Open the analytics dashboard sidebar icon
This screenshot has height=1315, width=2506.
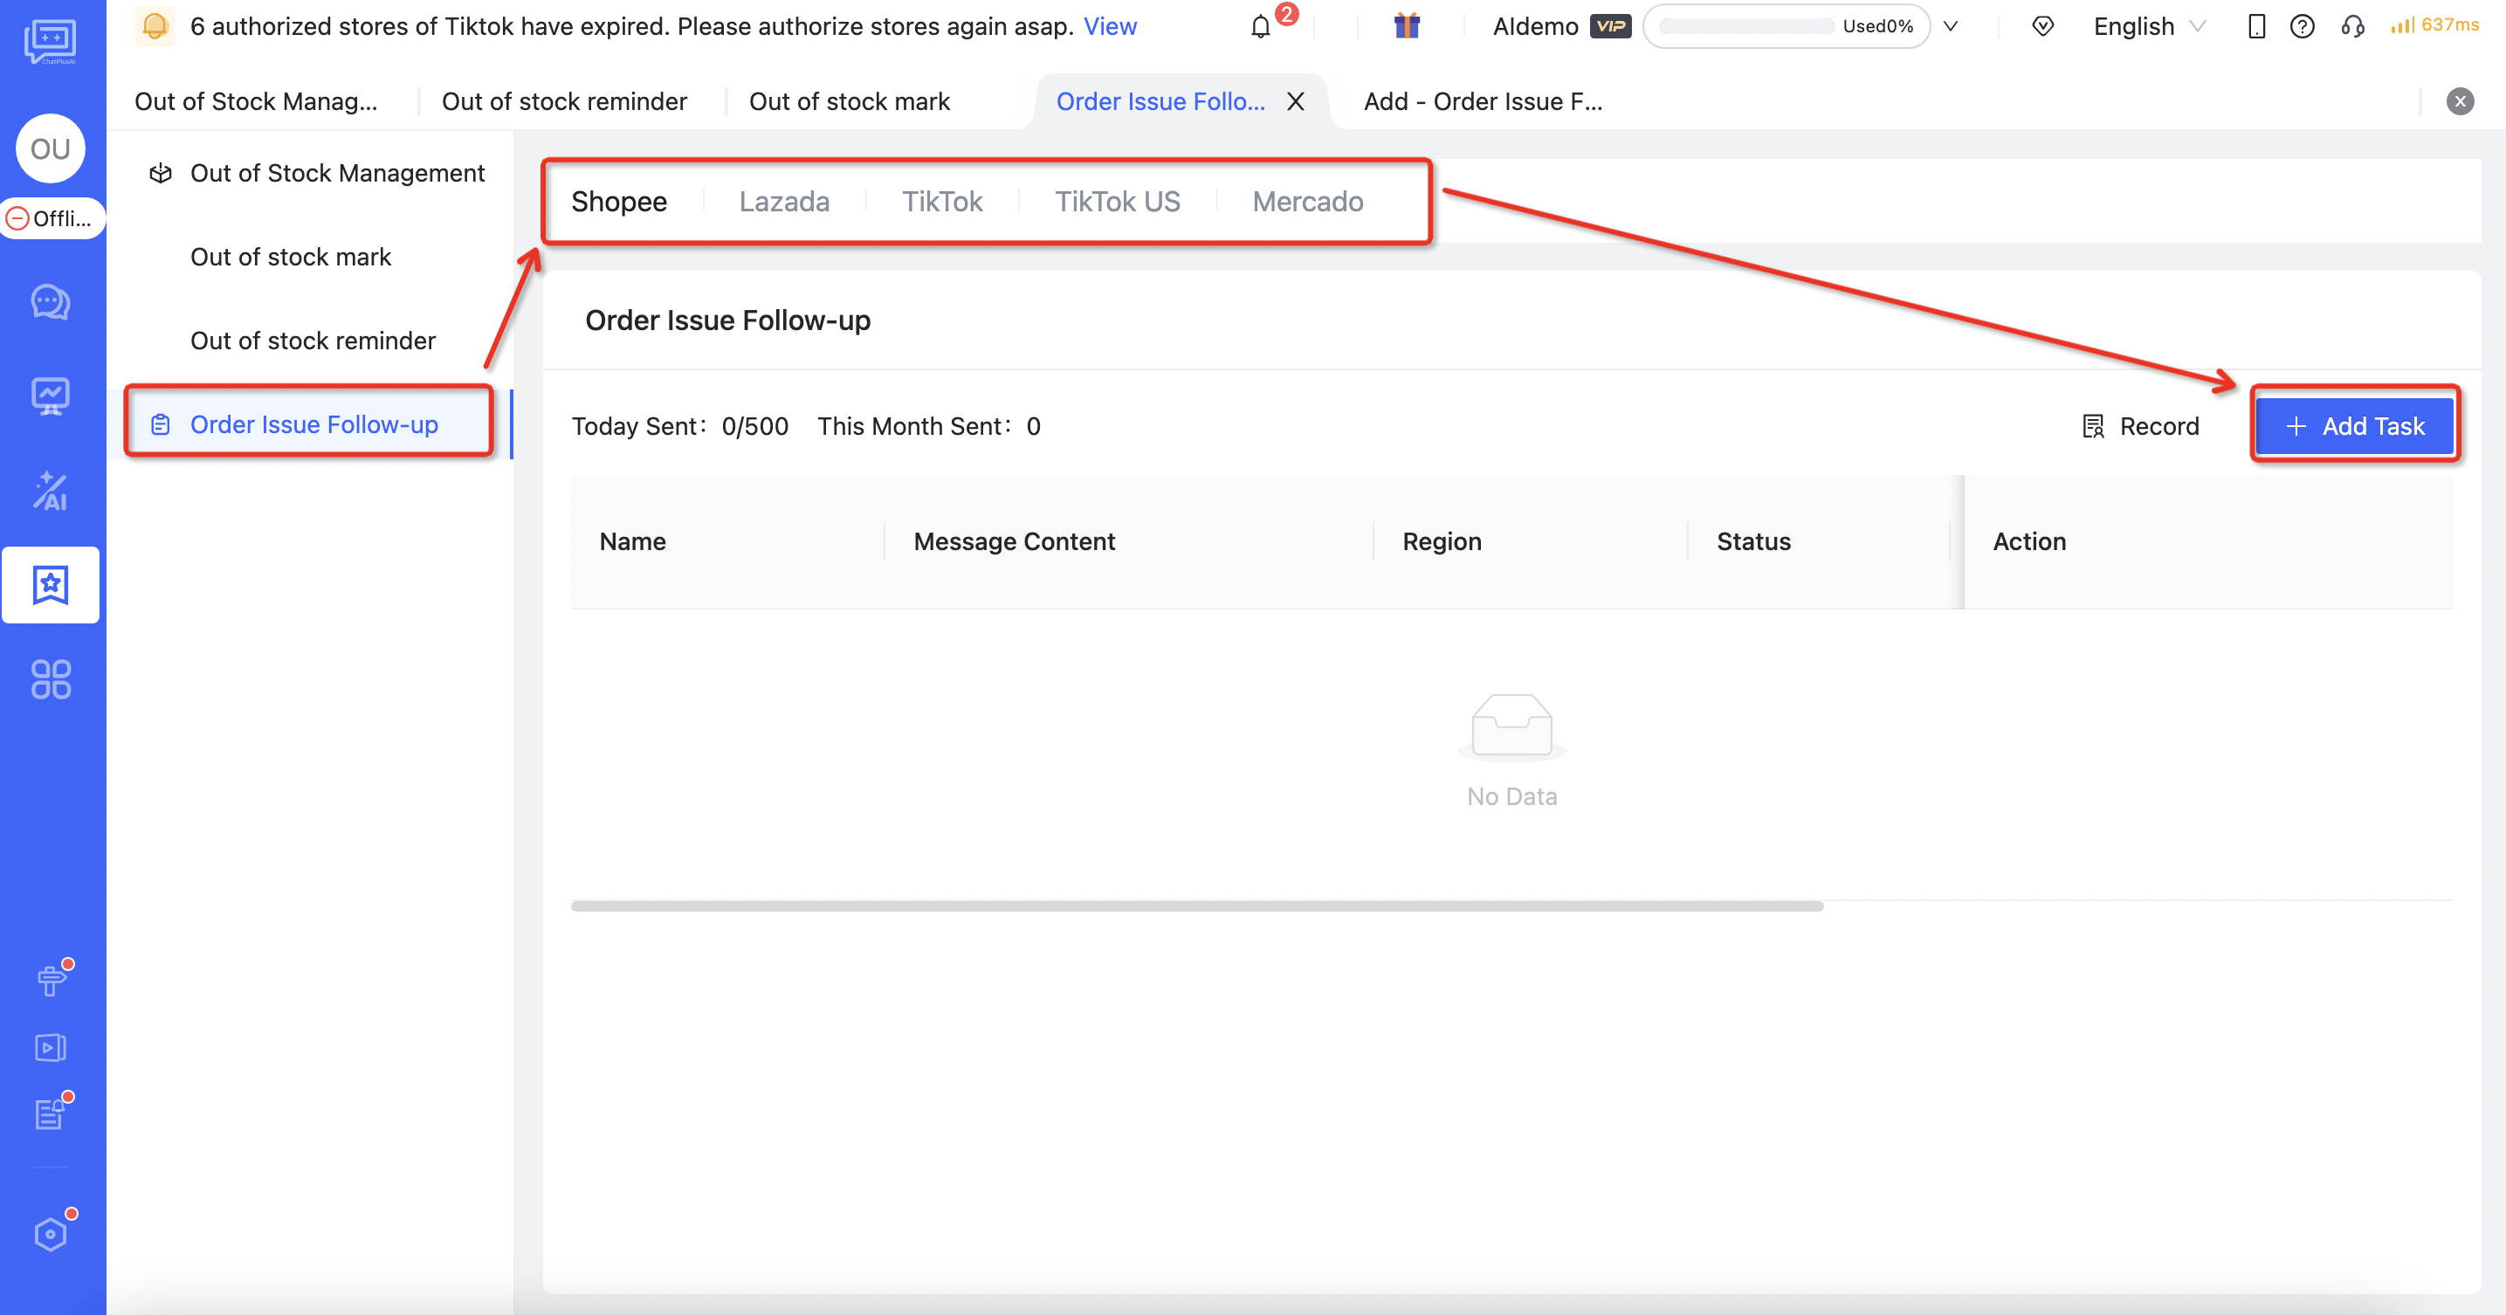point(51,396)
